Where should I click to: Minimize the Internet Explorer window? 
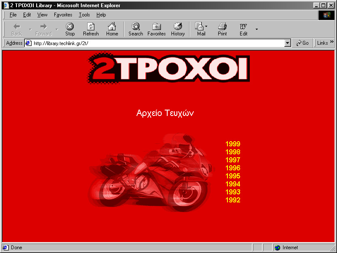316,5
